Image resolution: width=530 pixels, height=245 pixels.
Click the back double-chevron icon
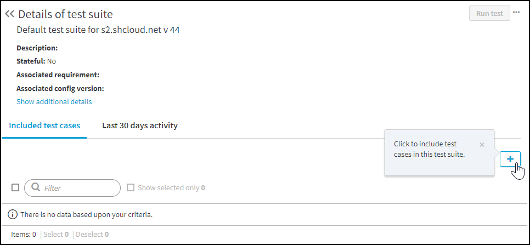click(x=9, y=14)
